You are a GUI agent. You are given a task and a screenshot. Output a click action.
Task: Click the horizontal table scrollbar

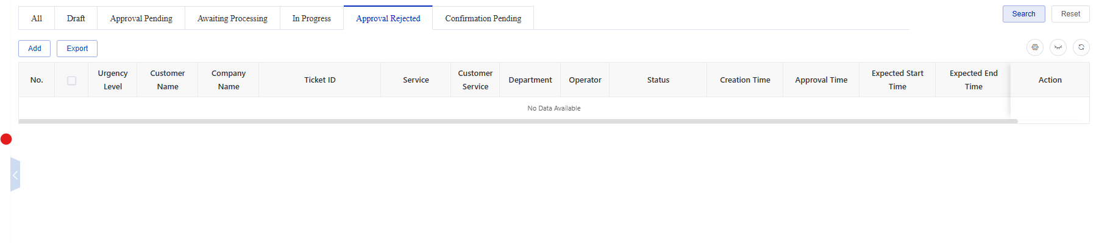click(x=518, y=122)
